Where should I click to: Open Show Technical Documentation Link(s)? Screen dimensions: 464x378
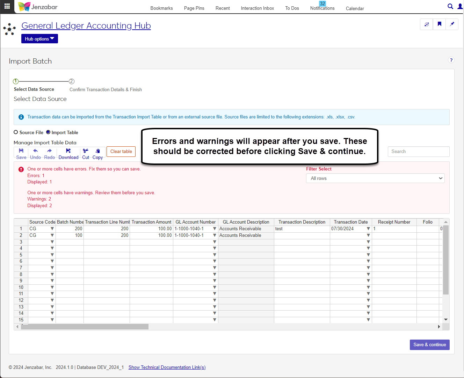167,367
